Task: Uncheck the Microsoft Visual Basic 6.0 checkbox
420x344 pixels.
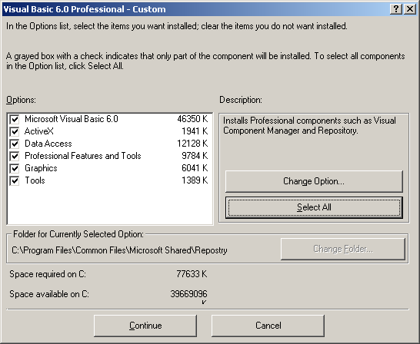Action: pyautogui.click(x=15, y=119)
